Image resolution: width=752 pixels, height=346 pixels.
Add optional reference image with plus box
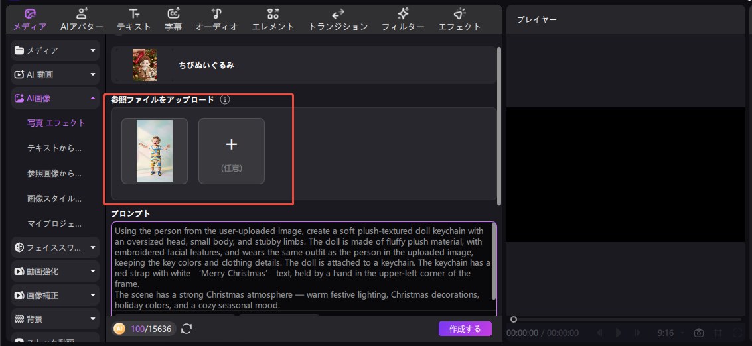pyautogui.click(x=232, y=151)
